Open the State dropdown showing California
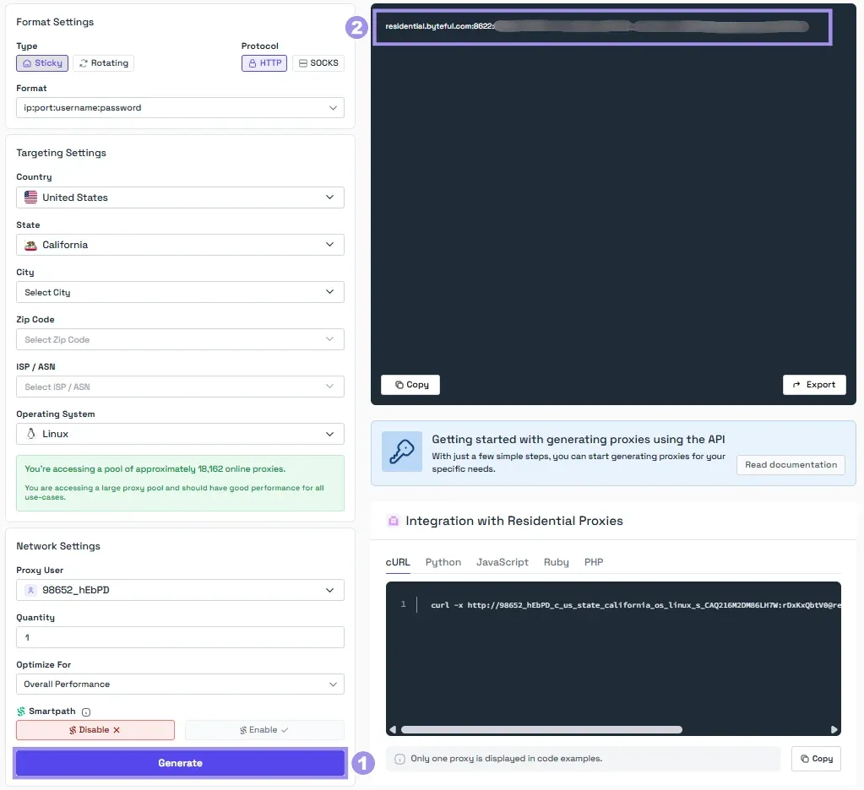Image resolution: width=864 pixels, height=790 pixels. (180, 245)
